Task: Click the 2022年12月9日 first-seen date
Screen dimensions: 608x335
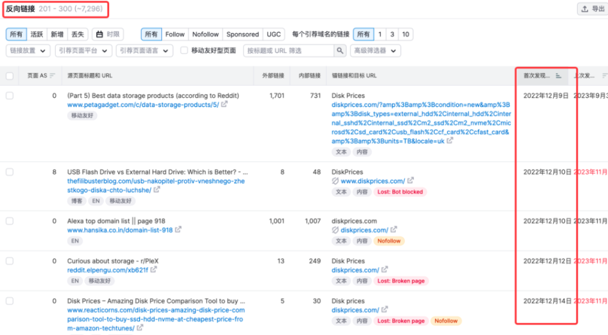Action: coord(546,95)
